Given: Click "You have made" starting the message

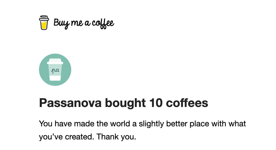Looking at the screenshot, I should 61,124.
